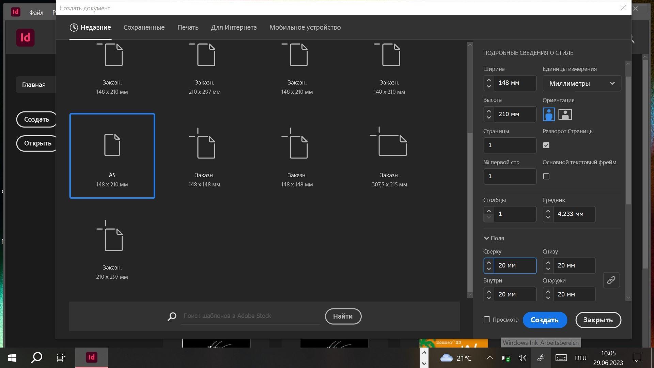Toggle the Просмотр preview checkbox

point(487,320)
